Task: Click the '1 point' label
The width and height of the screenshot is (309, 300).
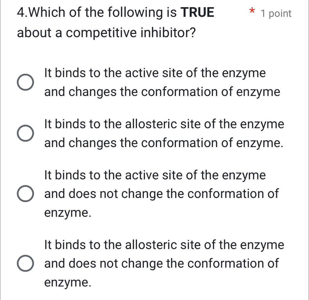Action: pyautogui.click(x=276, y=13)
